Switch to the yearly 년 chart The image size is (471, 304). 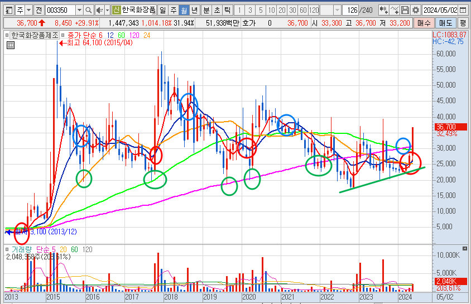pyautogui.click(x=194, y=11)
